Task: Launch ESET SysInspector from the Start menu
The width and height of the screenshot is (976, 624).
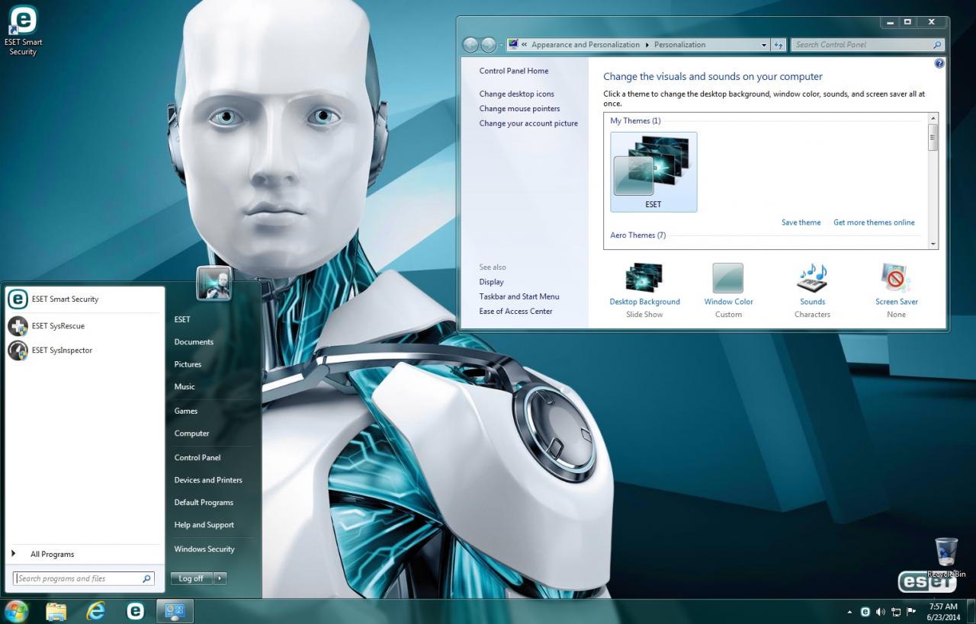Action: 85,350
